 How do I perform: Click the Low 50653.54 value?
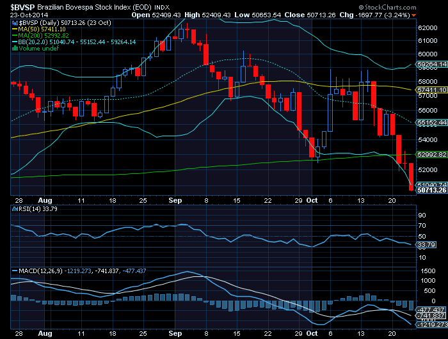coord(258,15)
